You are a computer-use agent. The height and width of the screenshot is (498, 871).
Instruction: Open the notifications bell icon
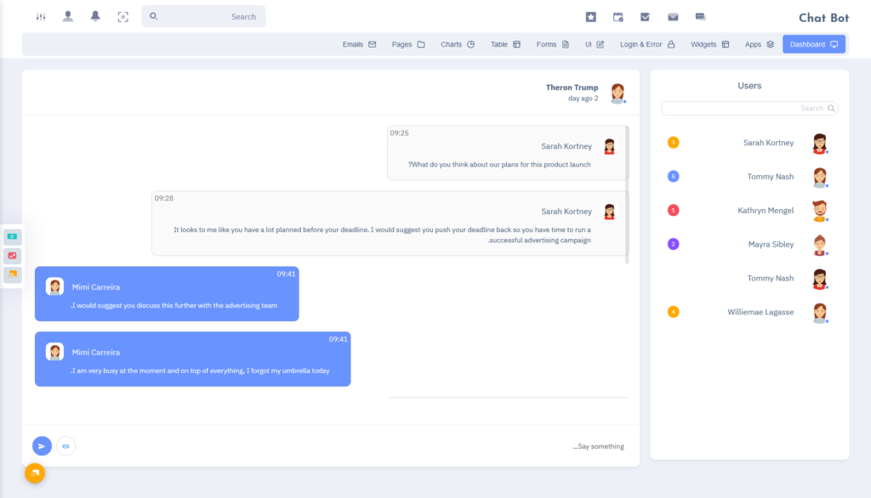94,16
